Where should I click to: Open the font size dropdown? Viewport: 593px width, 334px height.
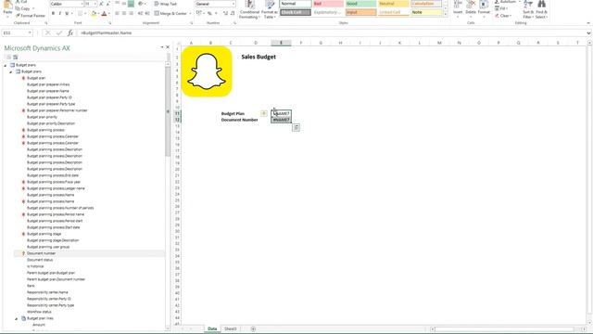tap(95, 4)
